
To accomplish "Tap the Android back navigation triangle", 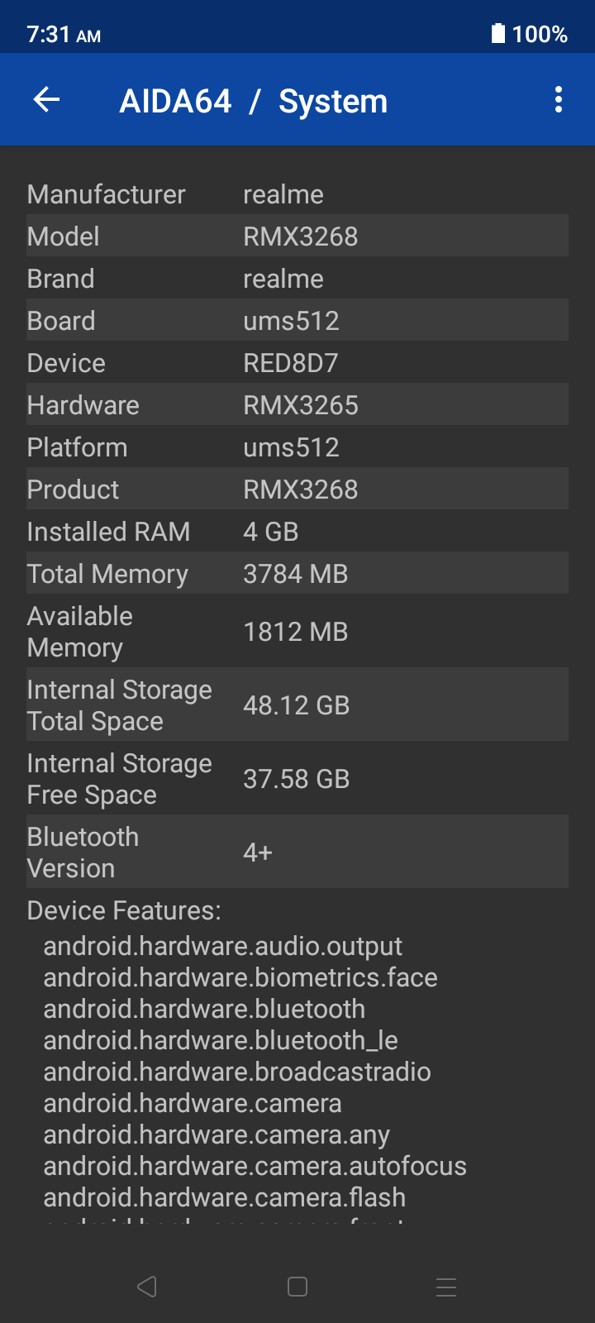I will coord(147,1287).
